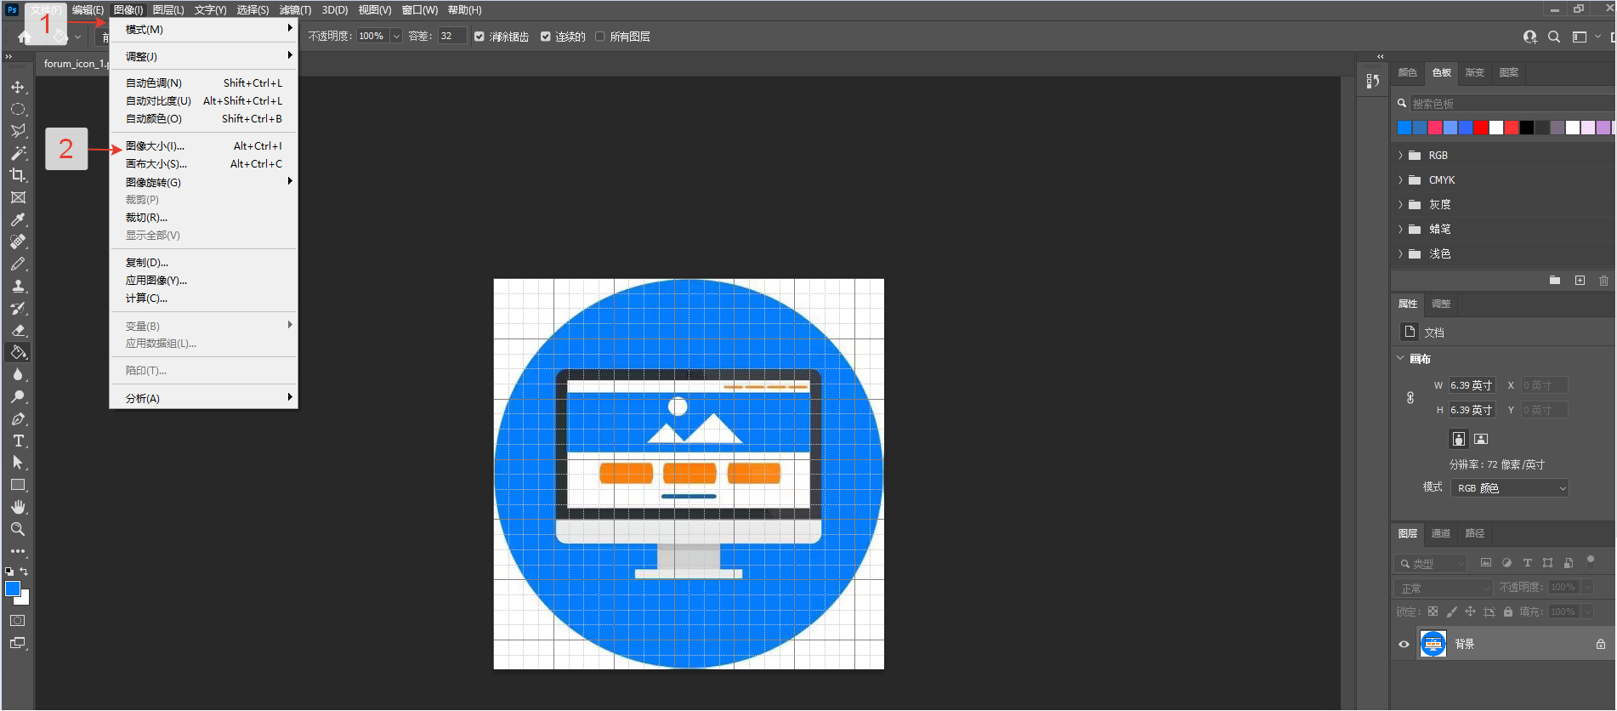The width and height of the screenshot is (1617, 711).
Task: Select the Eyedropper tool
Action: click(x=18, y=219)
